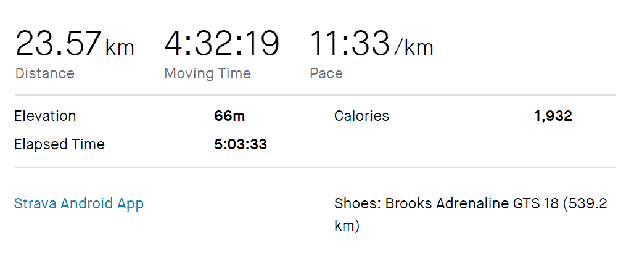Image resolution: width=634 pixels, height=267 pixels.
Task: Click the 1,932 calories value
Action: [553, 117]
